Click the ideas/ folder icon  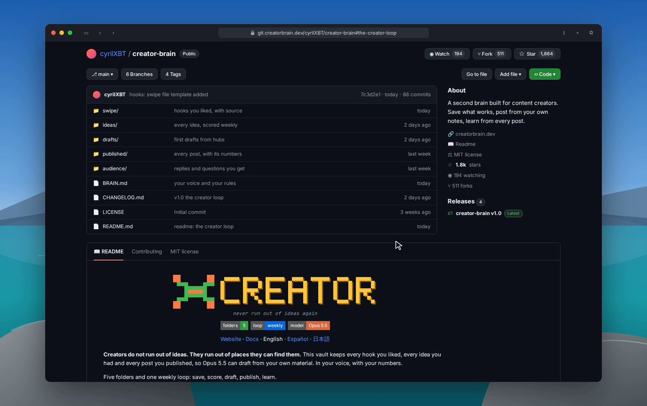[x=96, y=125]
